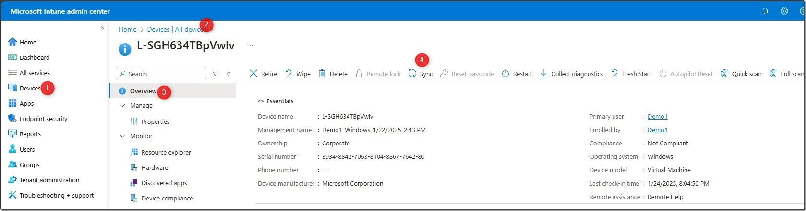Open the more options ellipsis by device name

(x=250, y=45)
